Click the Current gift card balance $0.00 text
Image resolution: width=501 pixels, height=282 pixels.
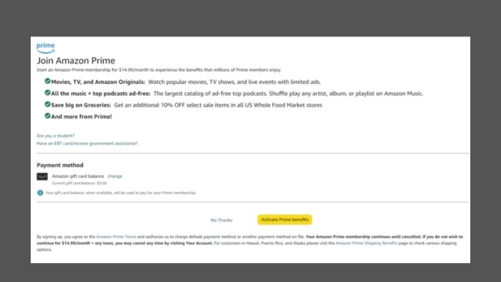click(79, 182)
